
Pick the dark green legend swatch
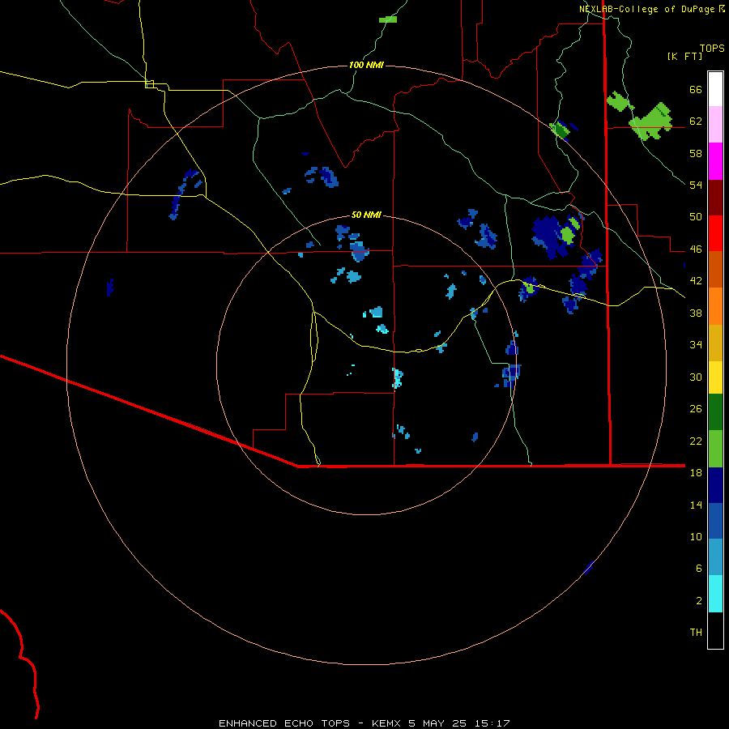click(715, 412)
